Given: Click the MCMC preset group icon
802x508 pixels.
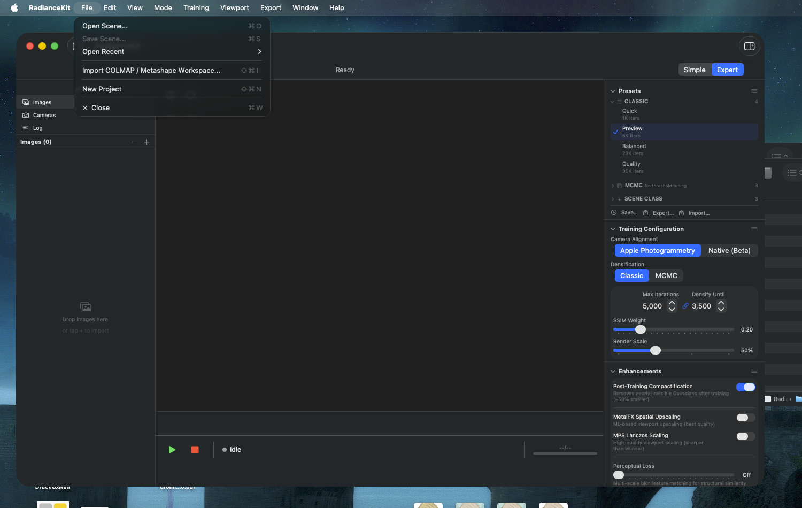Looking at the screenshot, I should [620, 186].
